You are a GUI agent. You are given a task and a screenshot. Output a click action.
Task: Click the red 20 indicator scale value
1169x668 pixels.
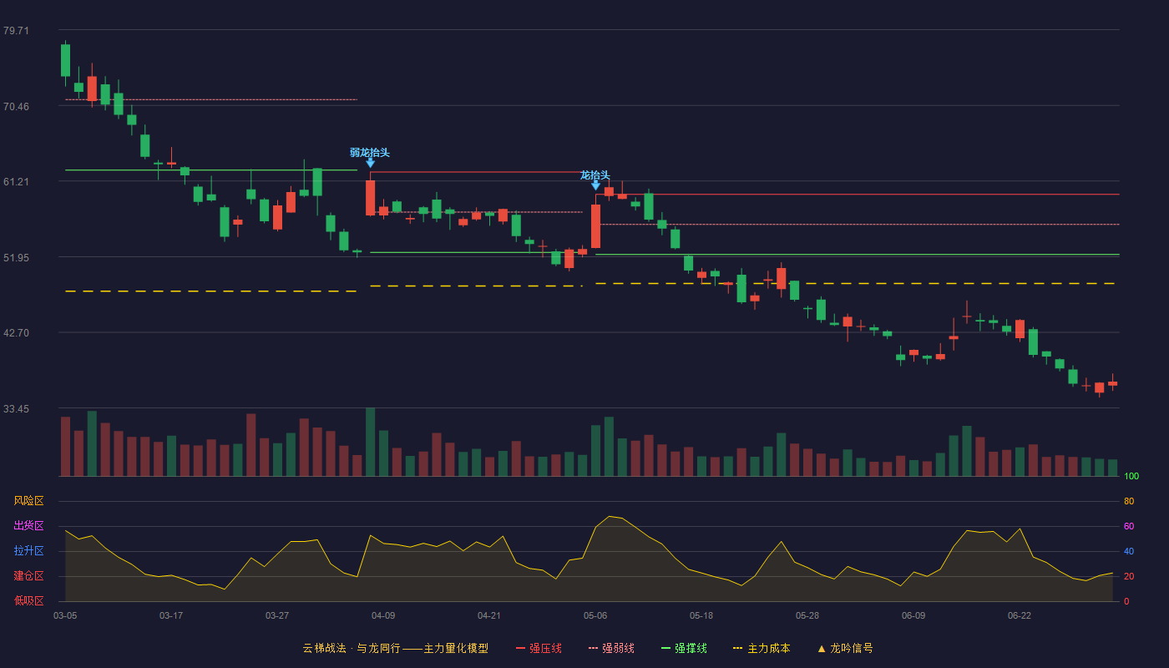[x=1129, y=576]
